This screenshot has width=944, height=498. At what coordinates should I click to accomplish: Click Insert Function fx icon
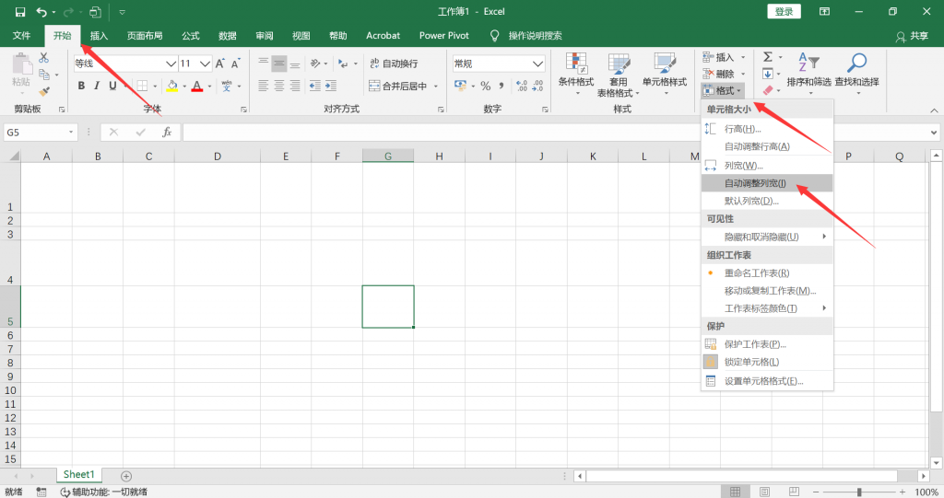[167, 132]
